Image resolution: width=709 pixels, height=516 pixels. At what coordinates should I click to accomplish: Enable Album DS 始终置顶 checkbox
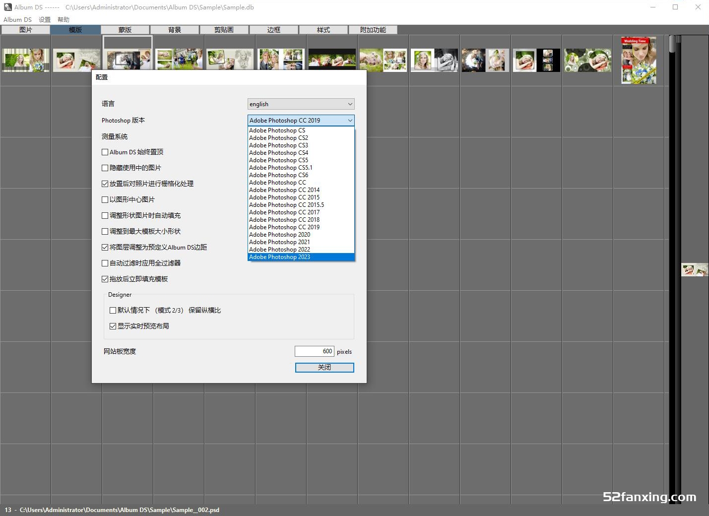(x=105, y=152)
